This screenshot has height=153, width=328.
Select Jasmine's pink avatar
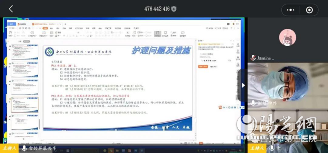(287, 37)
